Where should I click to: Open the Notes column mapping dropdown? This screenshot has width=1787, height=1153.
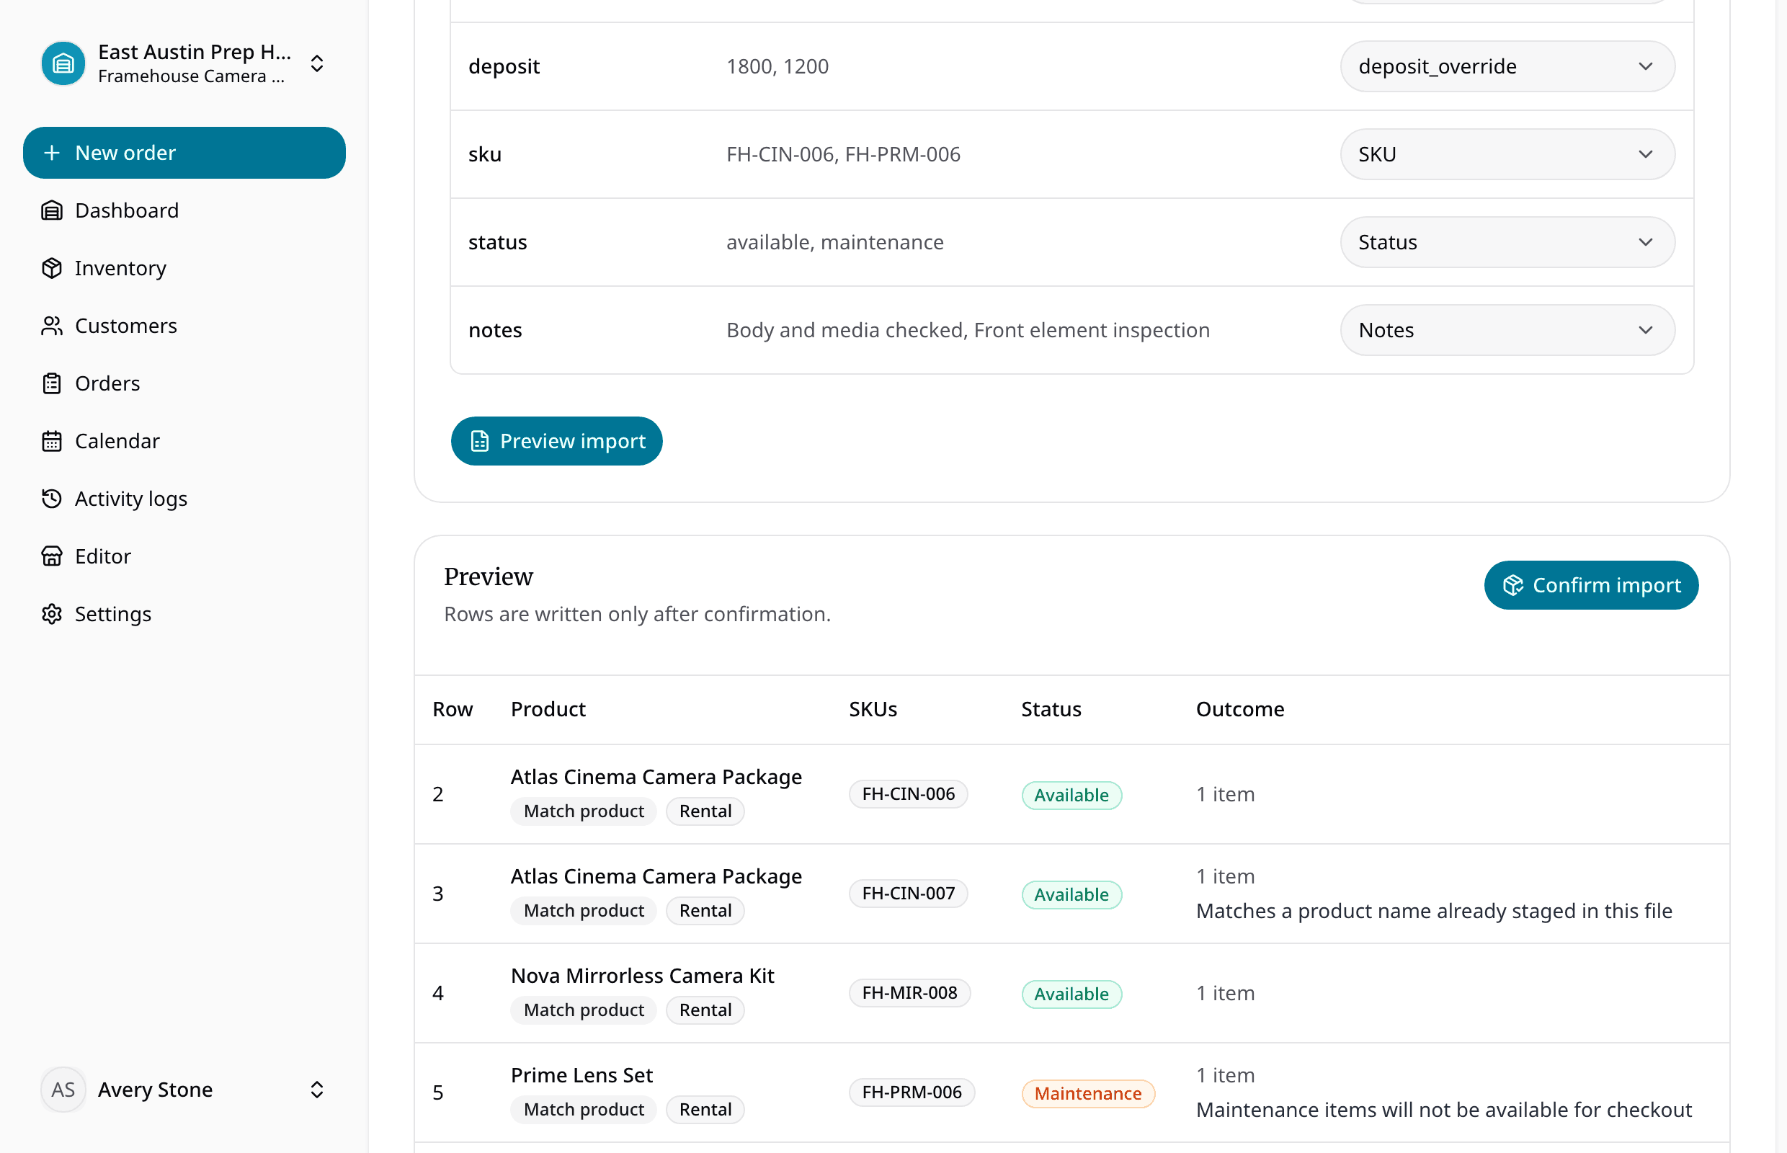(x=1507, y=330)
